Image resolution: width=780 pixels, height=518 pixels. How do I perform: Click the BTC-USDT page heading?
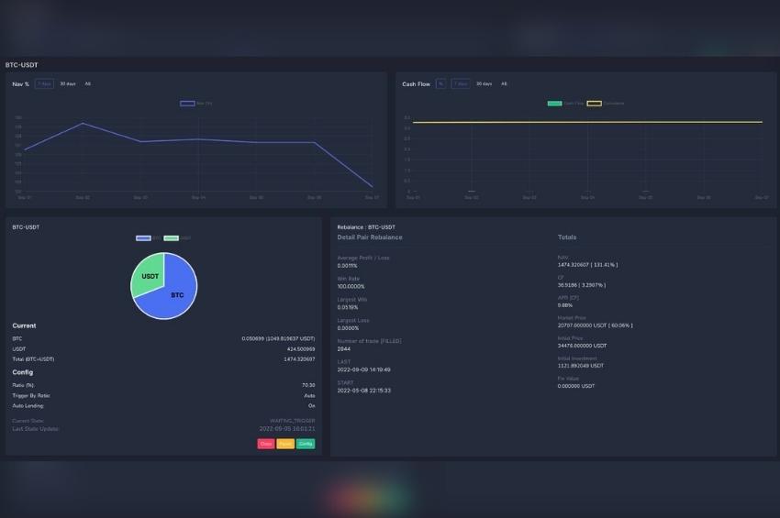point(21,65)
